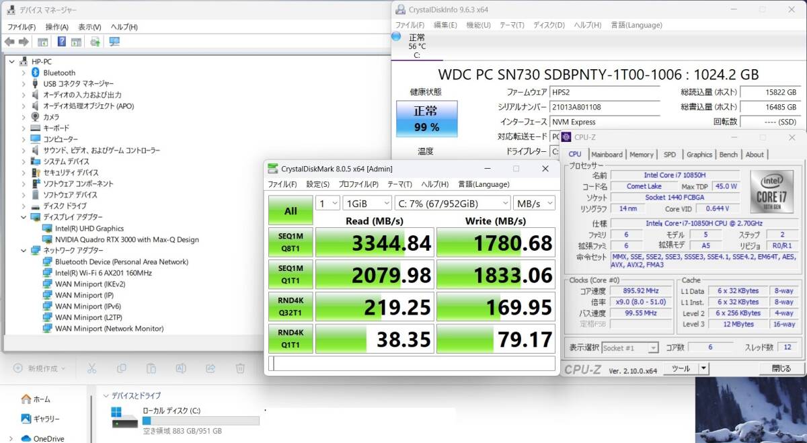Click the 閉じる button in CPU-Z
Viewport: 807px width, 443px height.
[x=781, y=368]
